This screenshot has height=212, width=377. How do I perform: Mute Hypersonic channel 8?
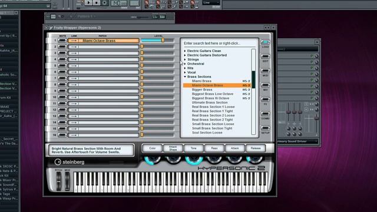[62, 84]
